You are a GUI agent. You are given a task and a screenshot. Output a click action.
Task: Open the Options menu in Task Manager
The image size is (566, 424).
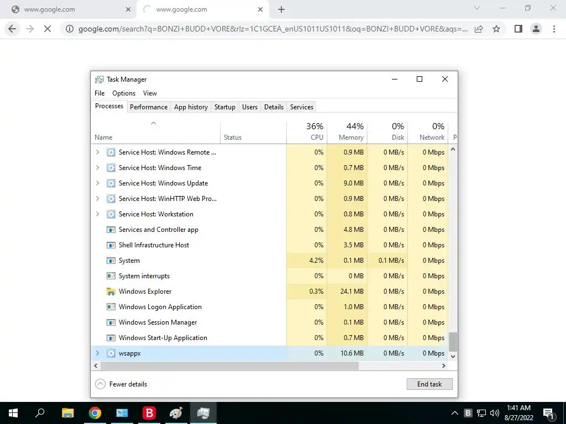tap(124, 93)
